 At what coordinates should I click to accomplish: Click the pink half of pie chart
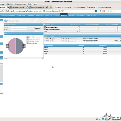point(12,46)
